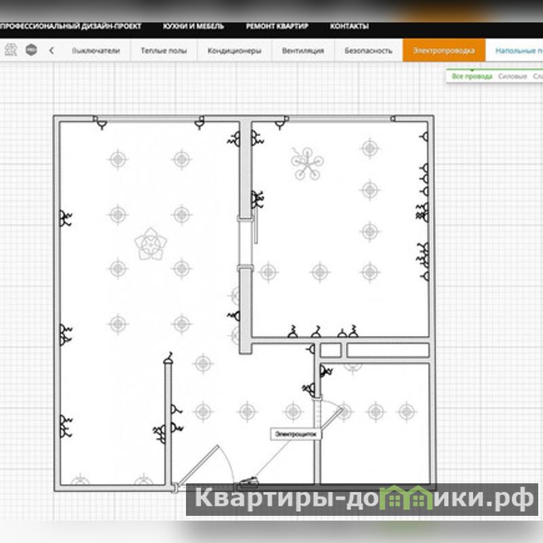Viewport: 543px width, 543px height.
Task: Select the Вентиляция tab
Action: [x=301, y=50]
